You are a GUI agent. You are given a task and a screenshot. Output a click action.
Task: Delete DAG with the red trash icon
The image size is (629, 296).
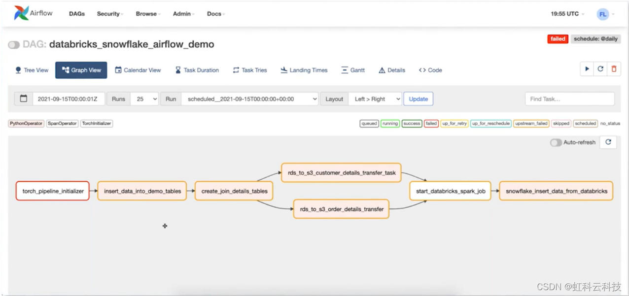[x=614, y=69]
